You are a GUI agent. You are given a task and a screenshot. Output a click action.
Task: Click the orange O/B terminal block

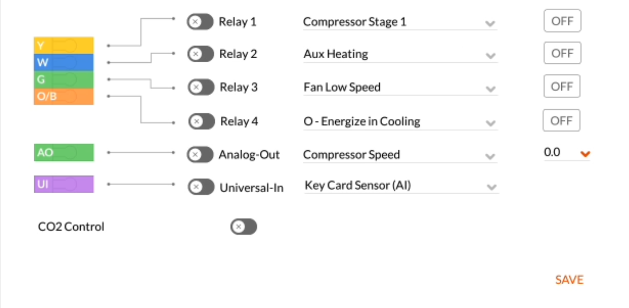pos(64,96)
